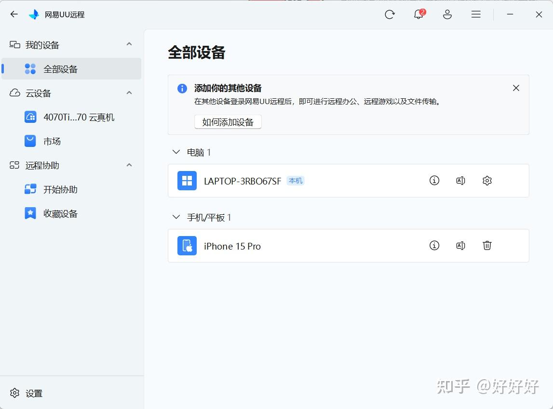Viewport: 553px width, 409px height.
Task: Click the NetEase UU Remote logo
Action: click(34, 14)
